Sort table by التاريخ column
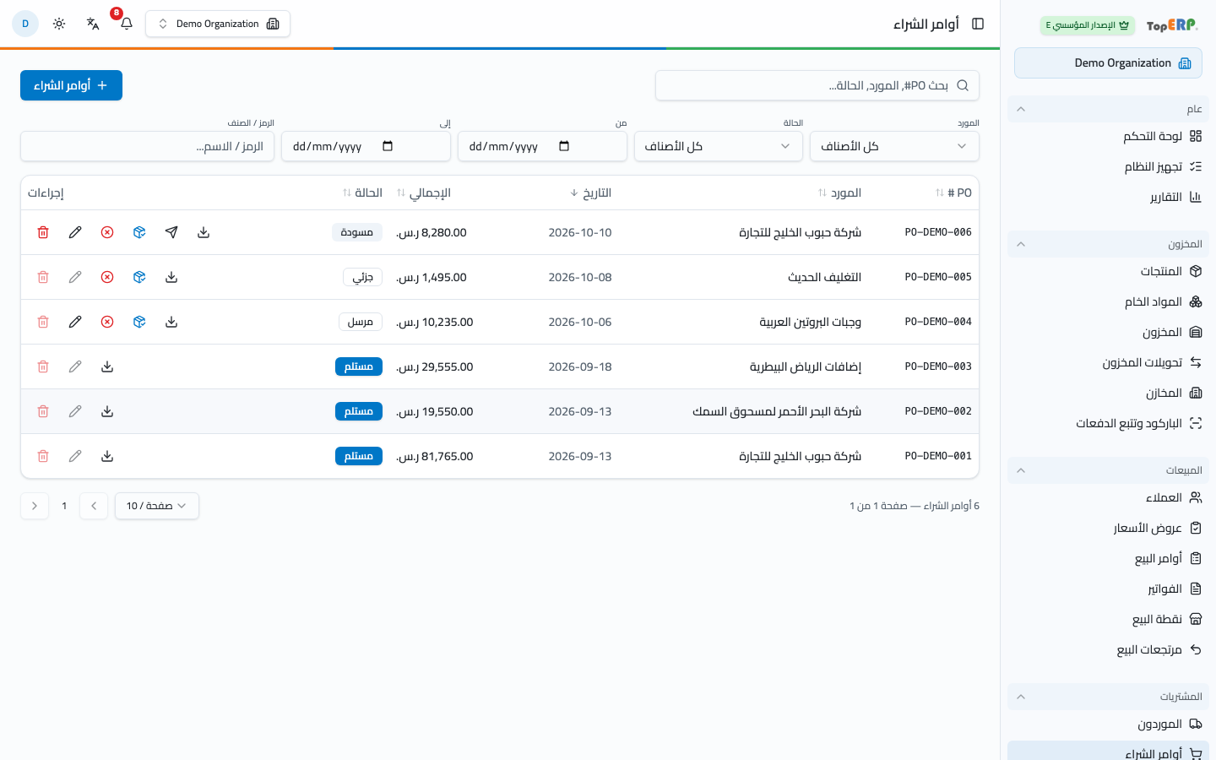The image size is (1216, 760). point(591,193)
